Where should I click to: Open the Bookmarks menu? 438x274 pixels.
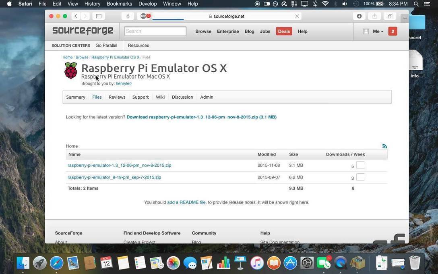point(119,4)
